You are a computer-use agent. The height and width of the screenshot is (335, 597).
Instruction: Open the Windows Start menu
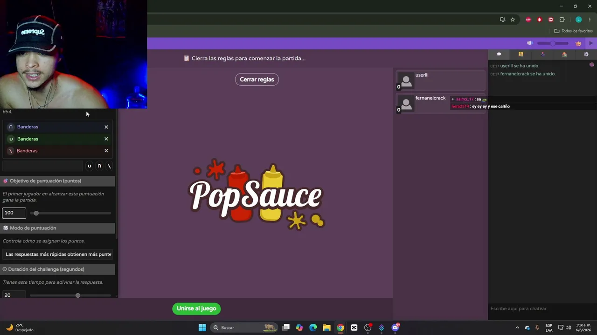pos(202,328)
